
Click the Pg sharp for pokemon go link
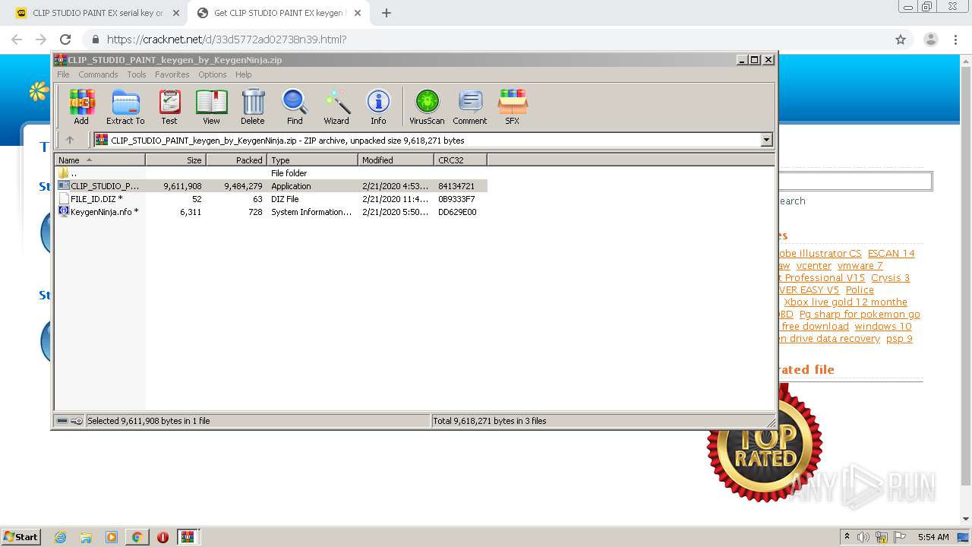[859, 315]
